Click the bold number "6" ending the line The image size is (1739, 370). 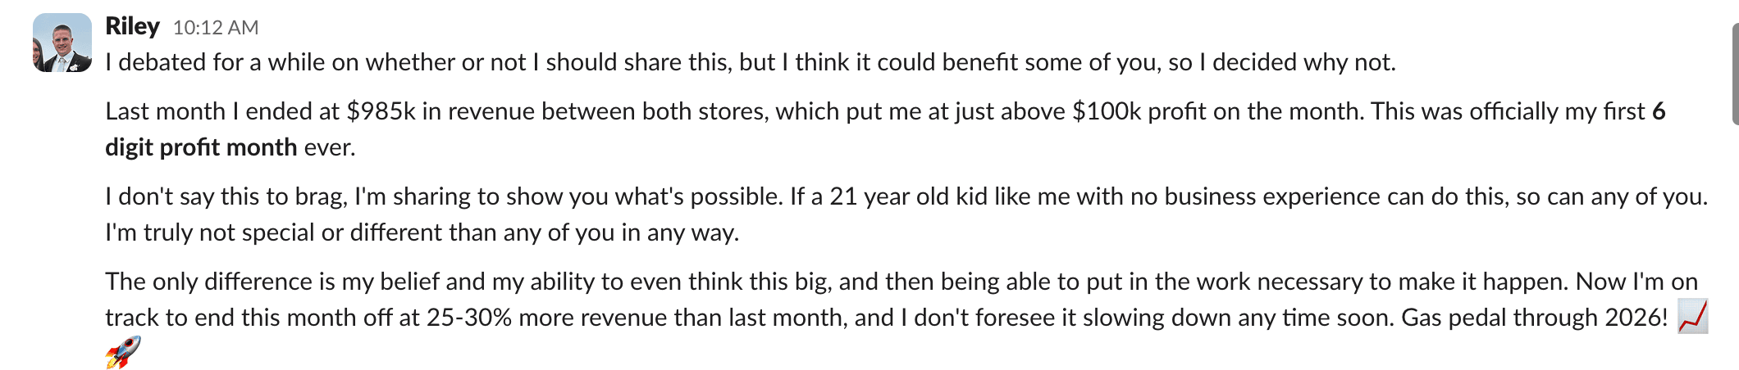(x=1659, y=111)
